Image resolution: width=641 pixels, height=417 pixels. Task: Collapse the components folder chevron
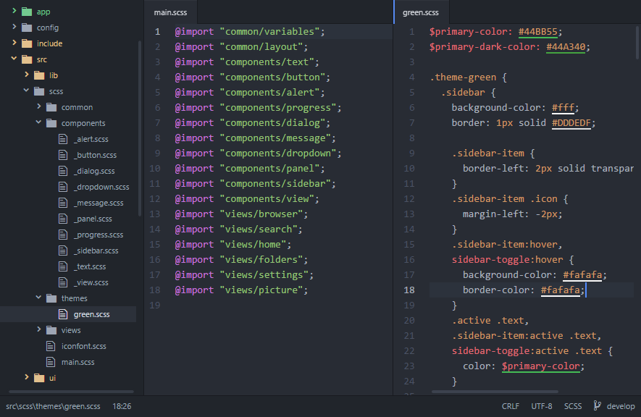coord(39,122)
